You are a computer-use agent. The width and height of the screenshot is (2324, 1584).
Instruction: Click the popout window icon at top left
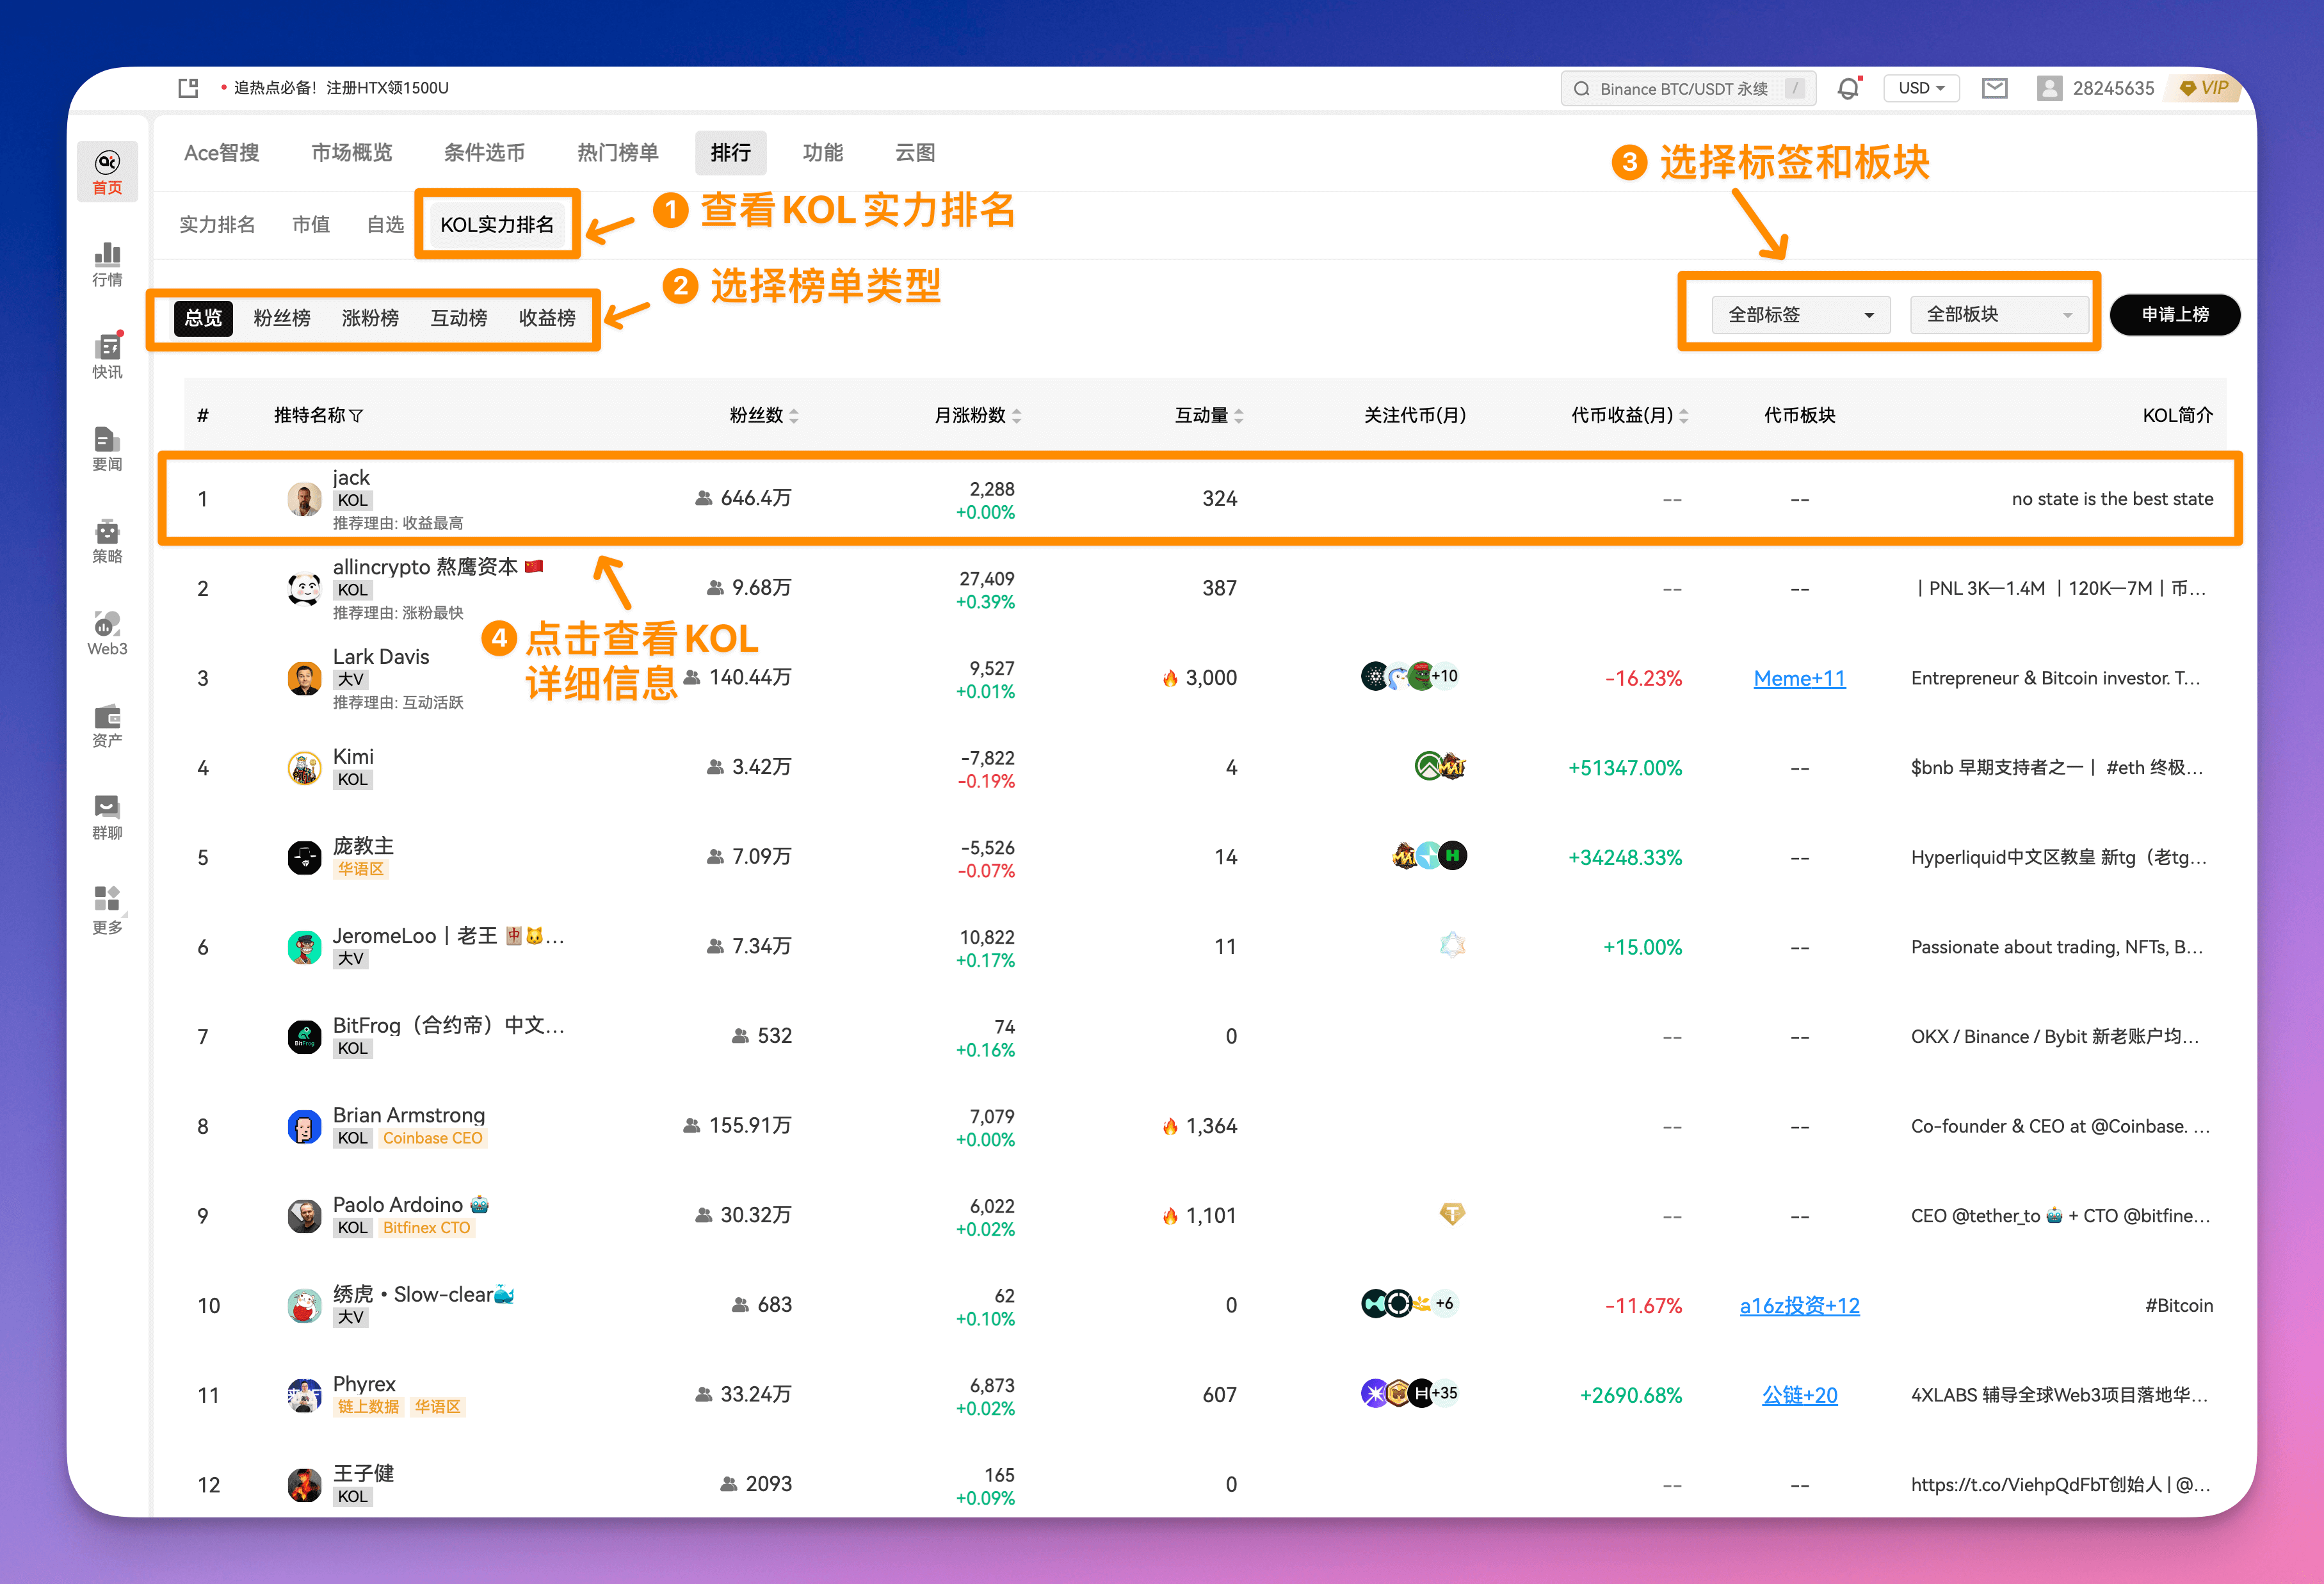tap(188, 88)
